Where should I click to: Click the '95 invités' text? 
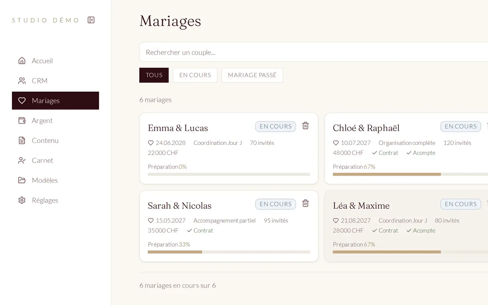pos(276,220)
